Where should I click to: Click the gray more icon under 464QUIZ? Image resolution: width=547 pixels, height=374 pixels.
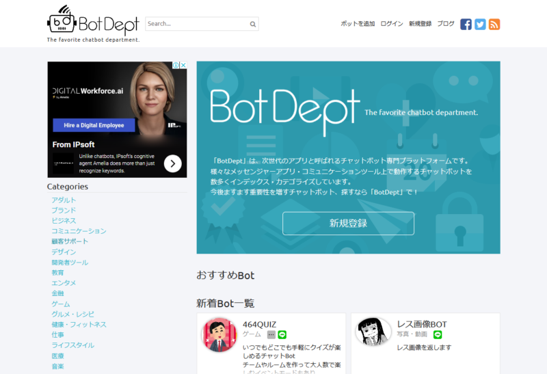(271, 335)
